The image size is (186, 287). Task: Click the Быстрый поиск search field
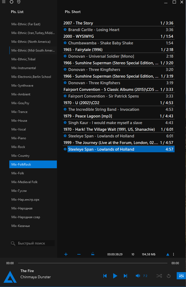point(33,243)
